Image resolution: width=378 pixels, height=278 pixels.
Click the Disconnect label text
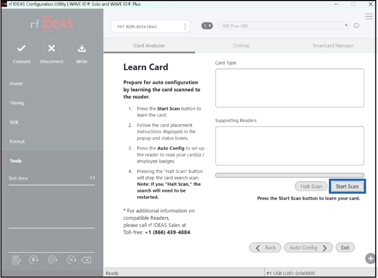[x=51, y=61]
